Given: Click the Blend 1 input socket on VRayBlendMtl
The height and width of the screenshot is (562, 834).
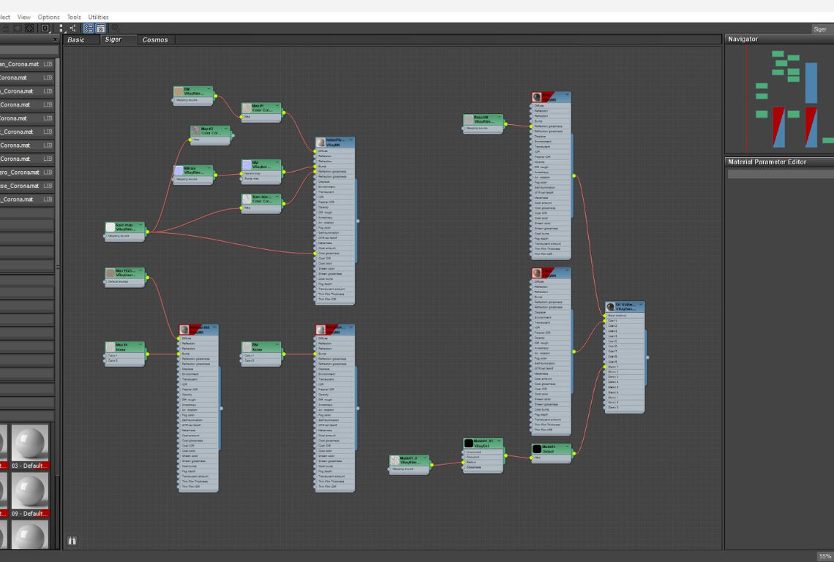Looking at the screenshot, I should 605,367.
